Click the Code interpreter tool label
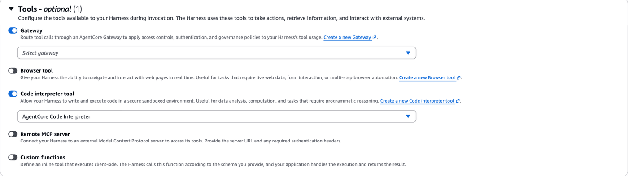The image size is (628, 176). pyautogui.click(x=48, y=94)
